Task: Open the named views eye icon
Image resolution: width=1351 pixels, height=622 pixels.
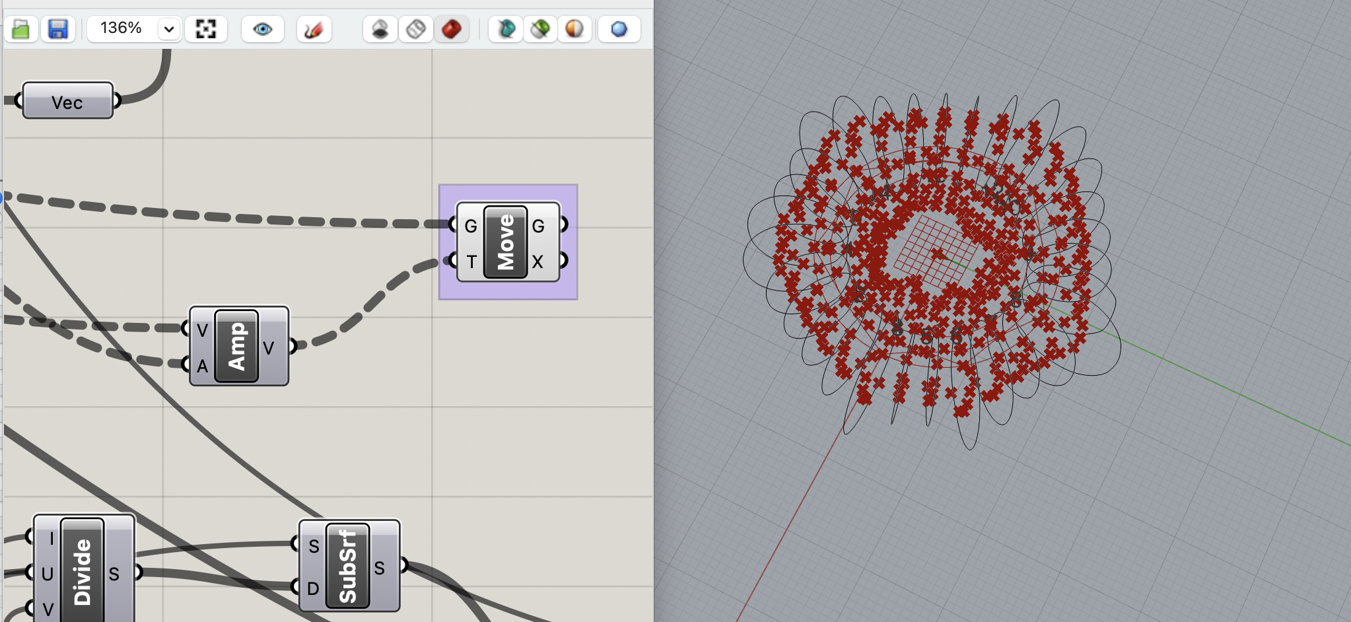Action: [x=263, y=29]
